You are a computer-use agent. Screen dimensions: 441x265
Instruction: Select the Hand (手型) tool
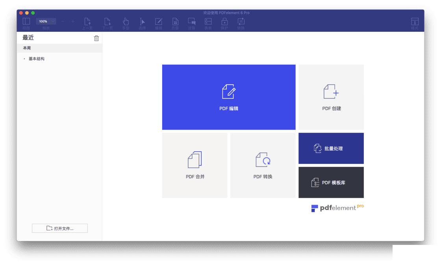(126, 21)
